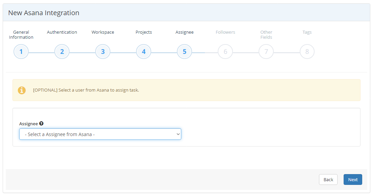This screenshot has width=374, height=196.
Task: Open the Tags step label
Action: click(307, 32)
